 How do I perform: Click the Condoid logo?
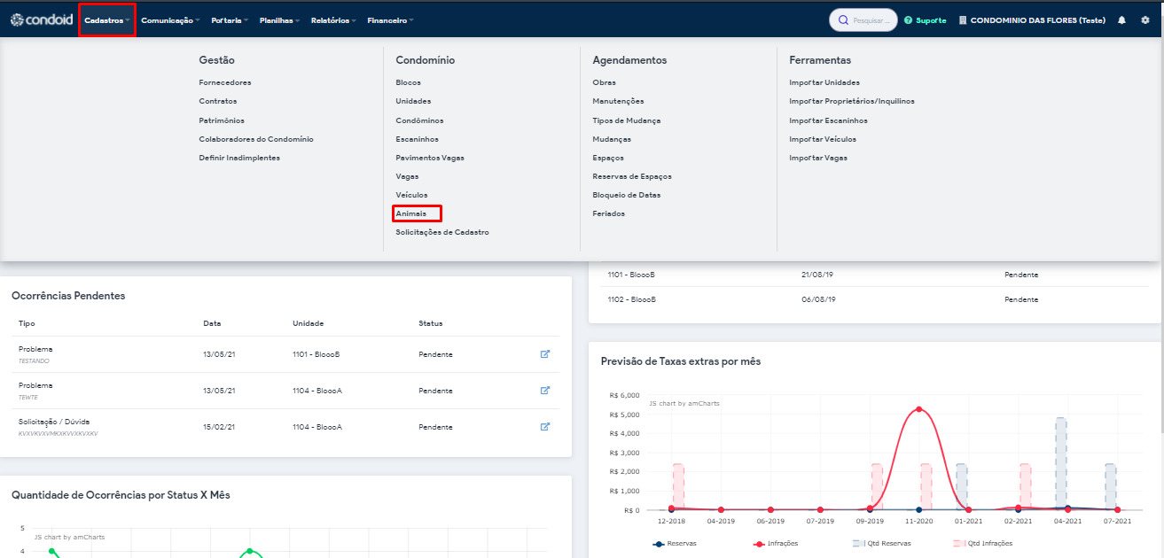coord(40,19)
